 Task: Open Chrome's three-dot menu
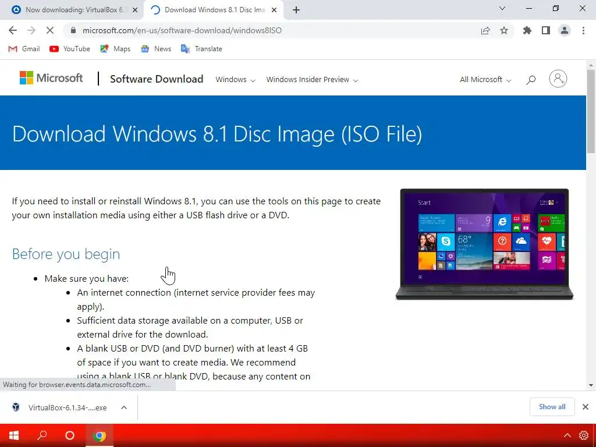click(x=583, y=30)
